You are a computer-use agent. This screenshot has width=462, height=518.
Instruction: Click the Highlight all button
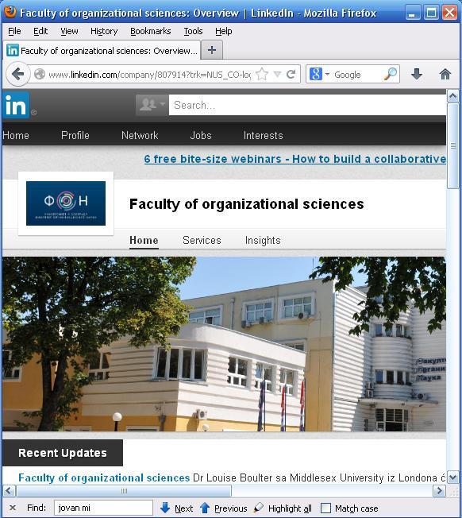pos(283,508)
